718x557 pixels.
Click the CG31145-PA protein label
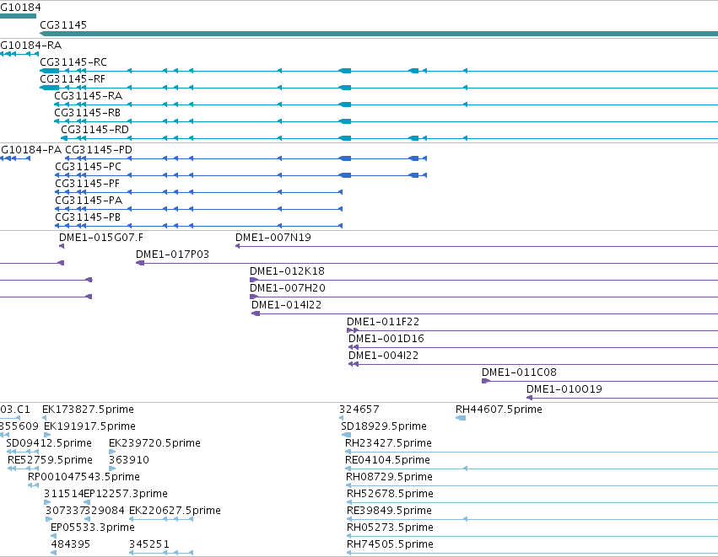coord(89,201)
